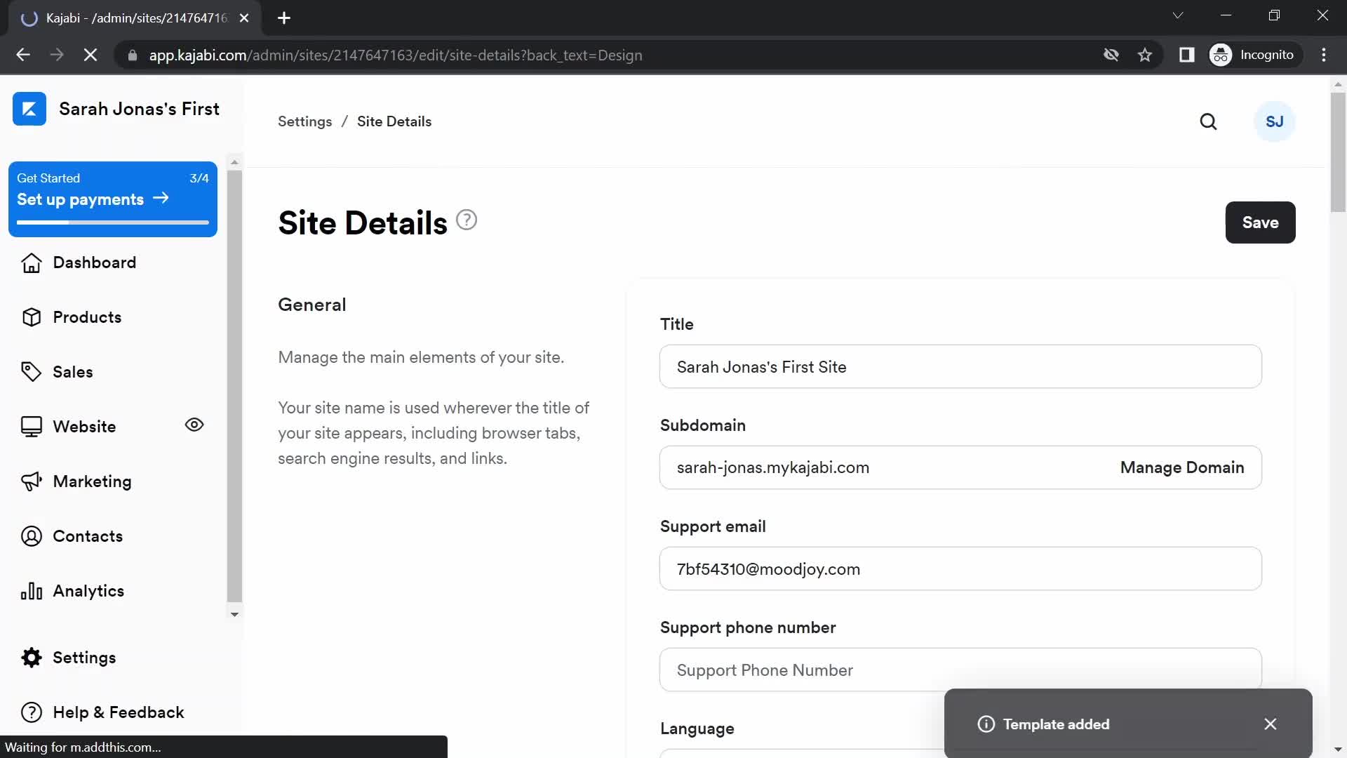Click the sidebar scroll down arrow
Image resolution: width=1347 pixels, height=758 pixels.
click(234, 614)
